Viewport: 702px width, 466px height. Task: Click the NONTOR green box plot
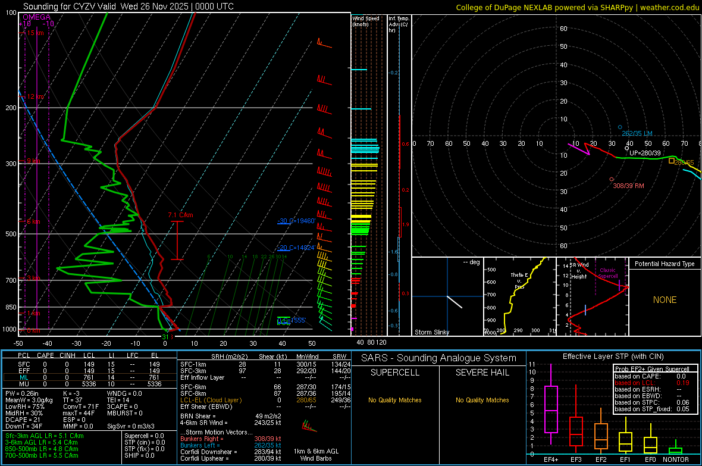[676, 448]
